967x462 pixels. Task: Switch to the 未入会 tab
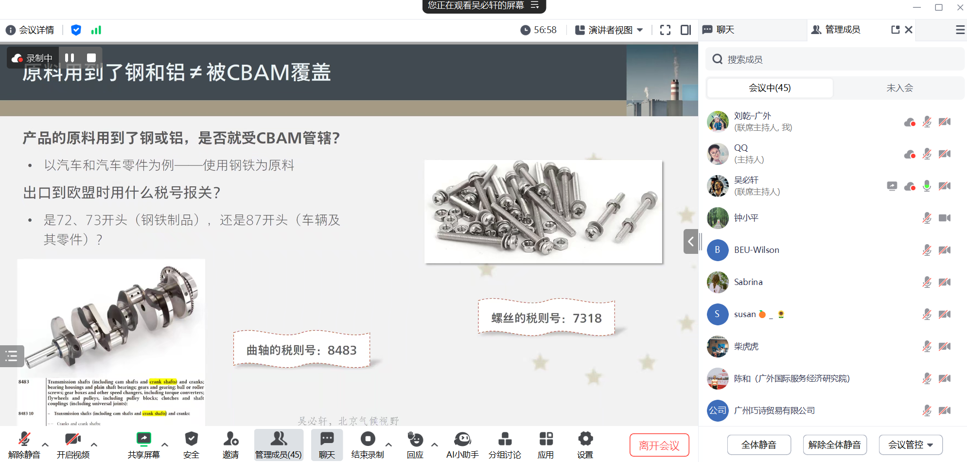pos(899,88)
